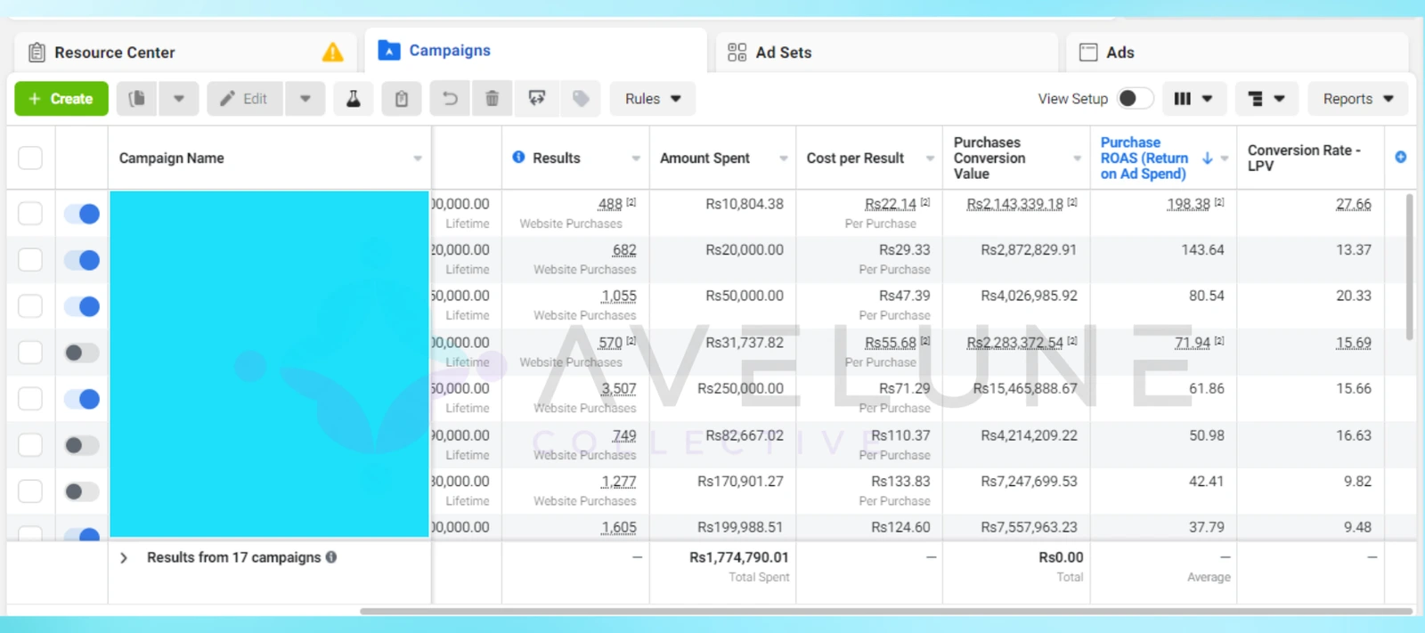Click the 682 results link
1425x633 pixels.
coord(624,250)
